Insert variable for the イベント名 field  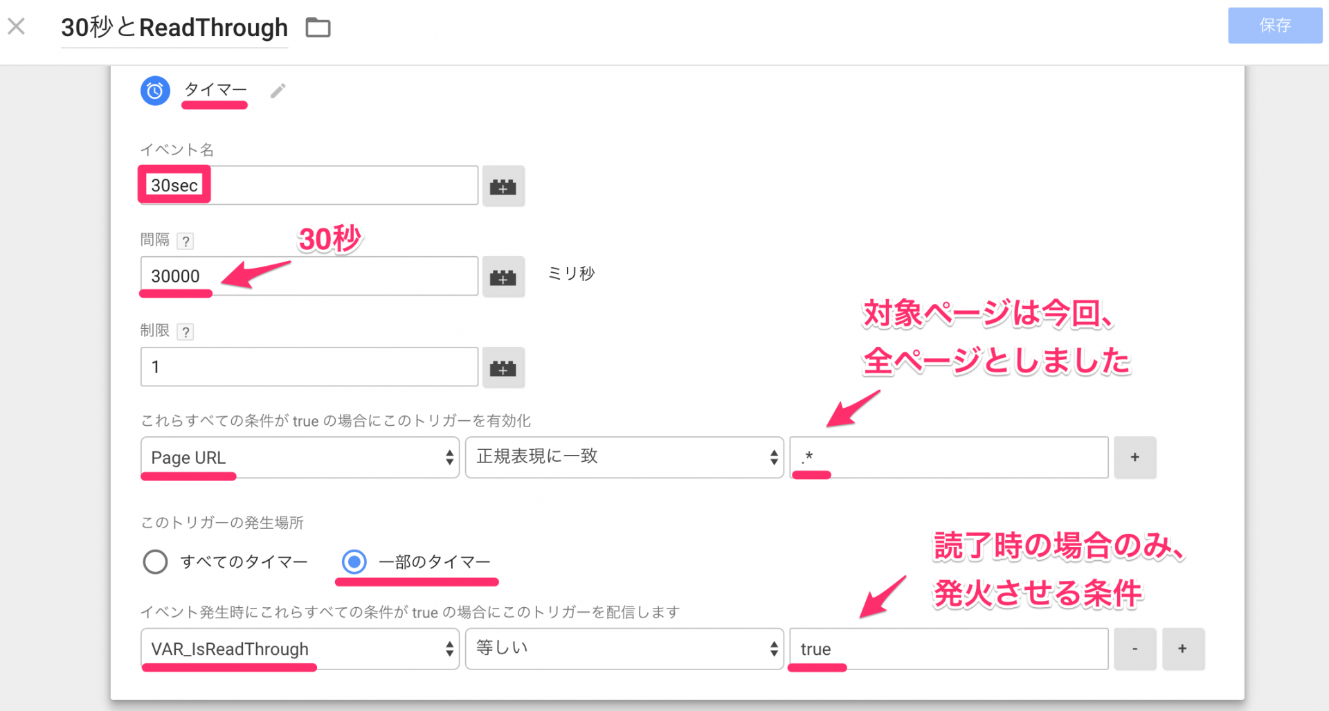pos(503,186)
